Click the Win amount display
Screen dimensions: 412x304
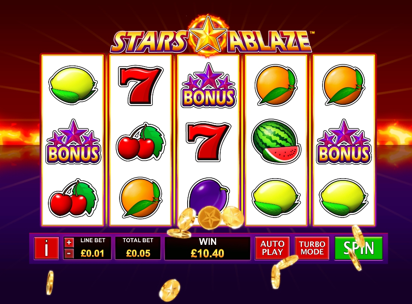tap(207, 248)
